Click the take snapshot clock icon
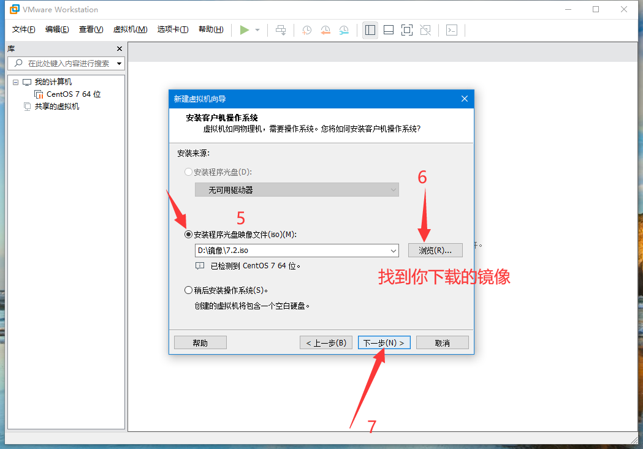Image resolution: width=643 pixels, height=449 pixels. [306, 30]
